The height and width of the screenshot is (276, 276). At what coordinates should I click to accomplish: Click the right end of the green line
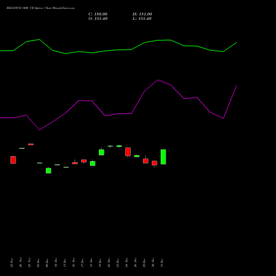[236, 43]
